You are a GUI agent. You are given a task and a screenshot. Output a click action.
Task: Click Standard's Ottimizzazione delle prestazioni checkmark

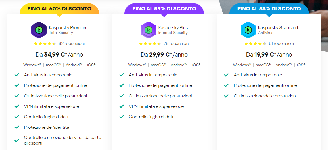click(226, 96)
